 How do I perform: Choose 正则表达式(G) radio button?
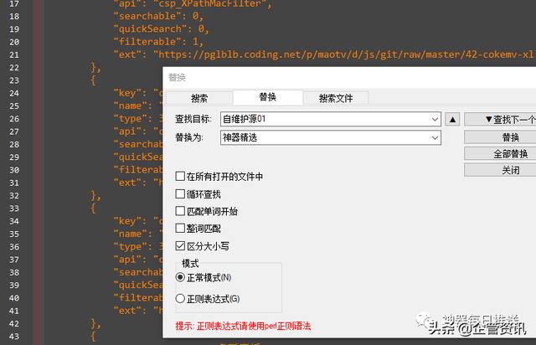tap(180, 298)
